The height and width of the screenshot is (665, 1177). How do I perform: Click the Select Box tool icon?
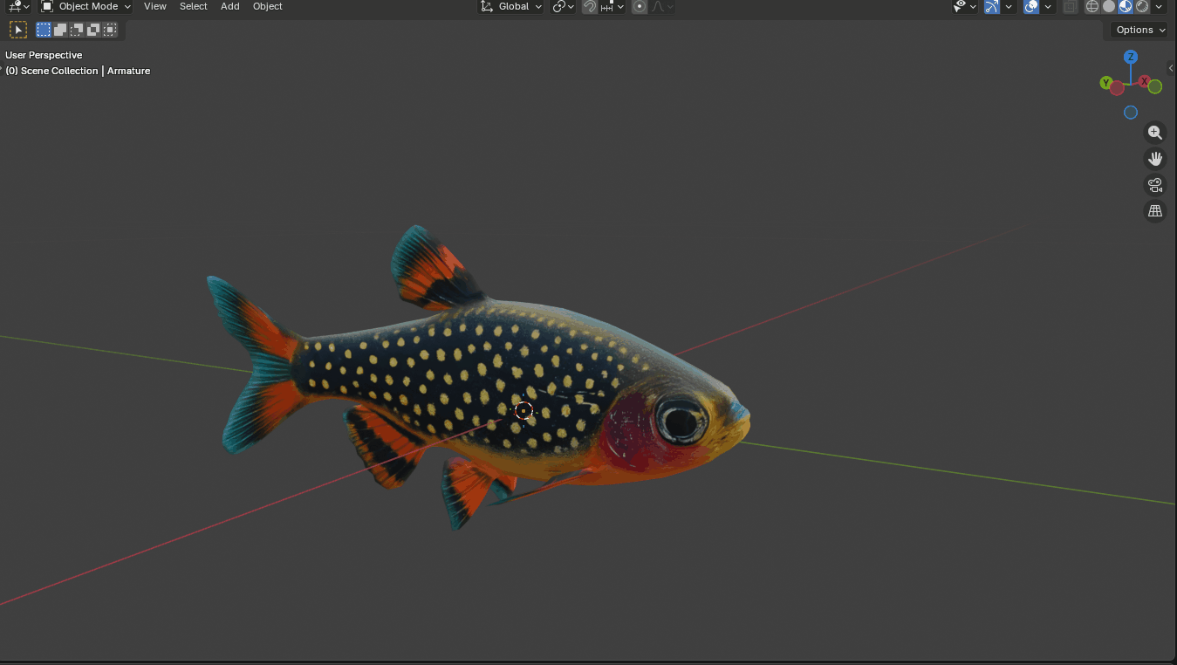(x=17, y=30)
